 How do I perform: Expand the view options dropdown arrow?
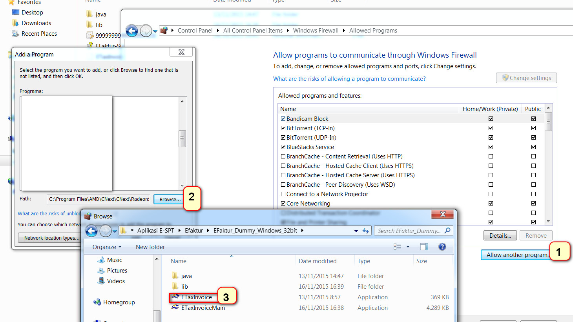(408, 247)
